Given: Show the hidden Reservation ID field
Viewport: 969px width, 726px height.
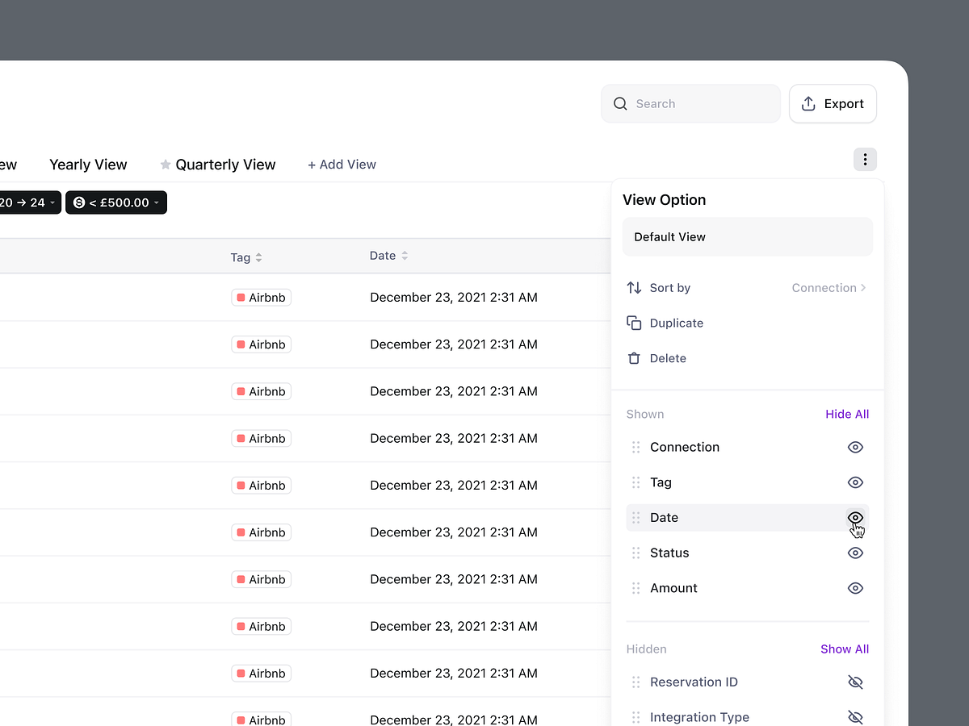Looking at the screenshot, I should pyautogui.click(x=855, y=682).
